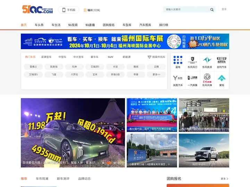The width and height of the screenshot is (250, 187).
Task: Open 第44届中国(福州)国际汽车博览会 news image
Action: [152, 115]
